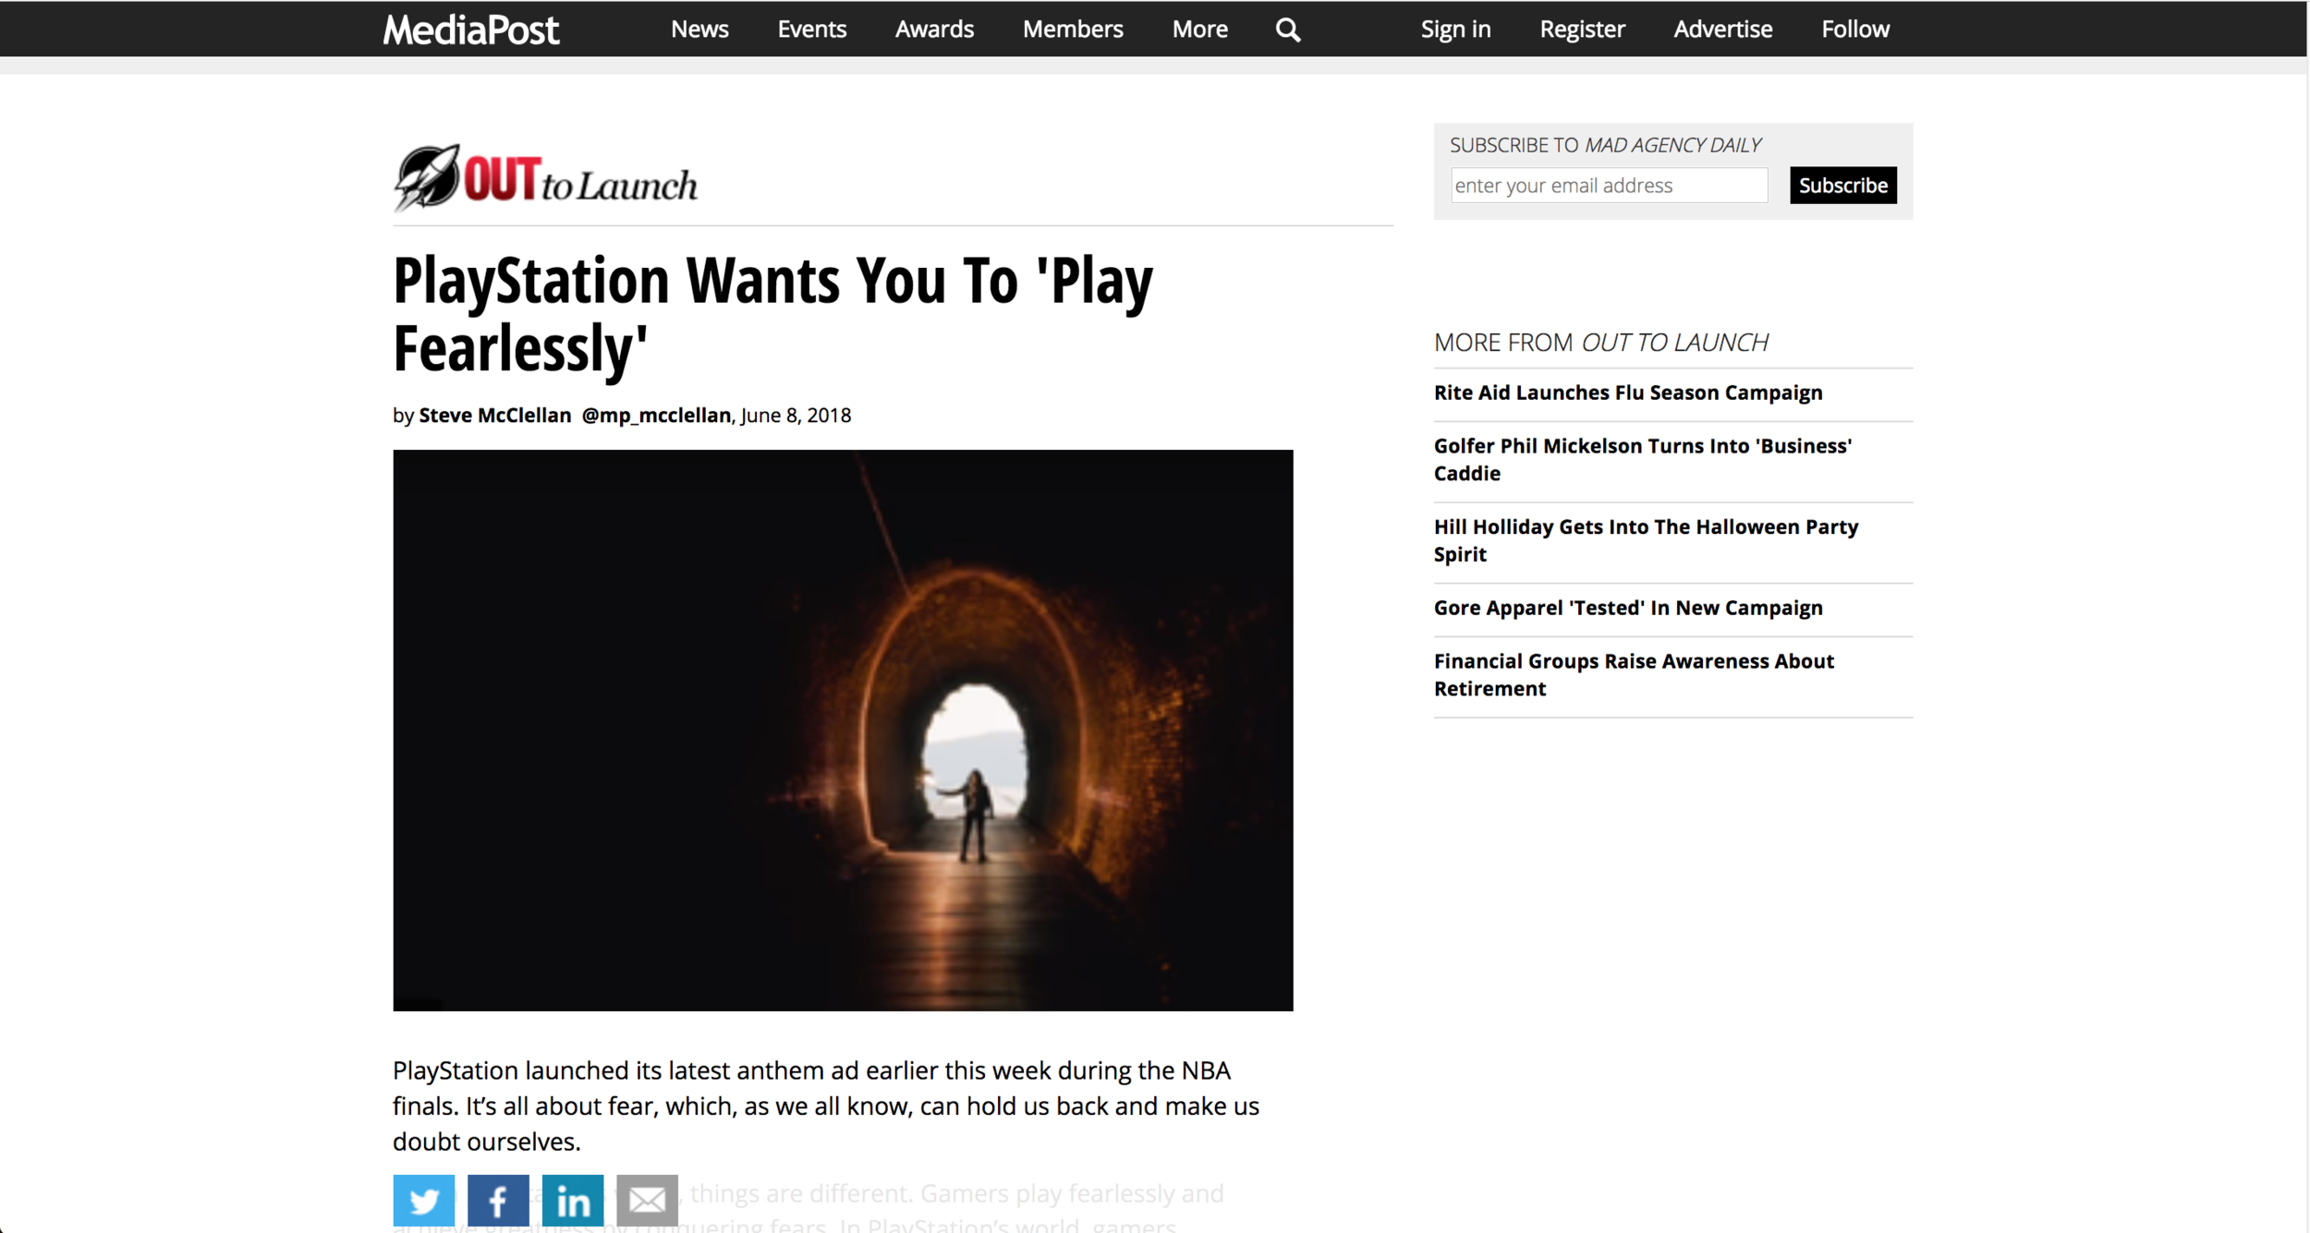This screenshot has height=1233, width=2310.
Task: Email the article using envelope icon
Action: pyautogui.click(x=647, y=1200)
